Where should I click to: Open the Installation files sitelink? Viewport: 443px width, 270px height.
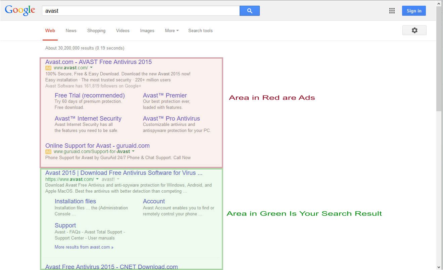(x=75, y=201)
